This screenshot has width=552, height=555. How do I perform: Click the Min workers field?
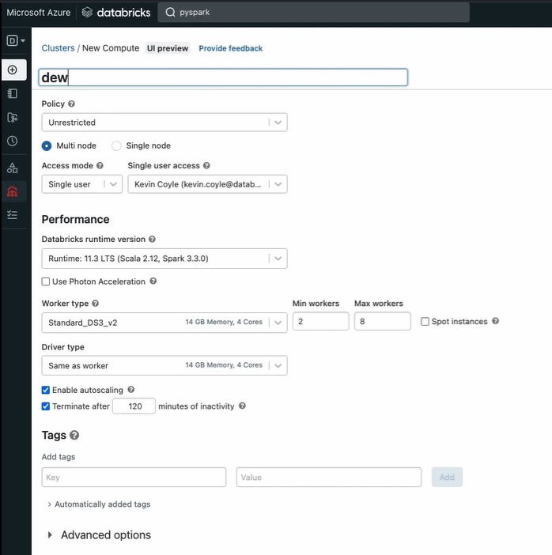(x=321, y=322)
